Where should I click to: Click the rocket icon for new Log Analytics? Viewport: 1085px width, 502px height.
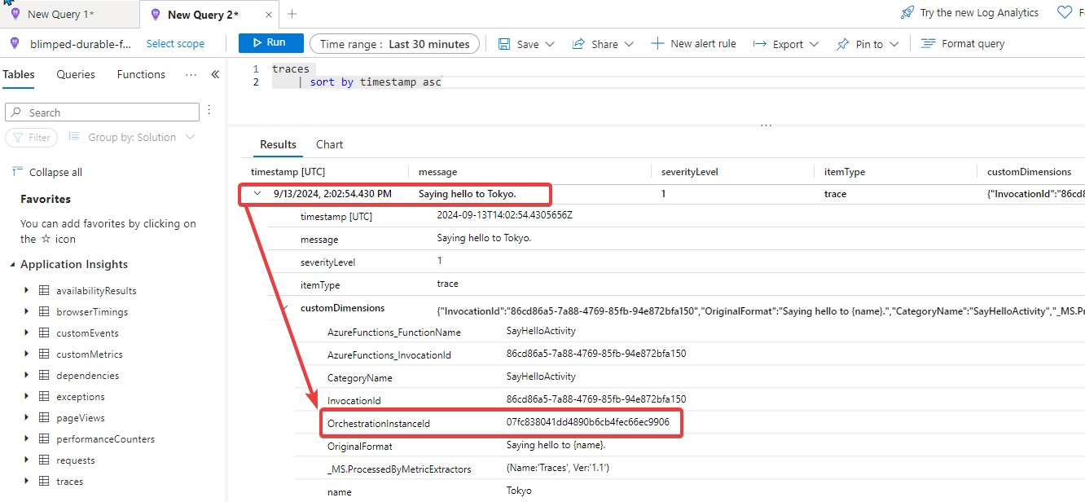pyautogui.click(x=907, y=13)
